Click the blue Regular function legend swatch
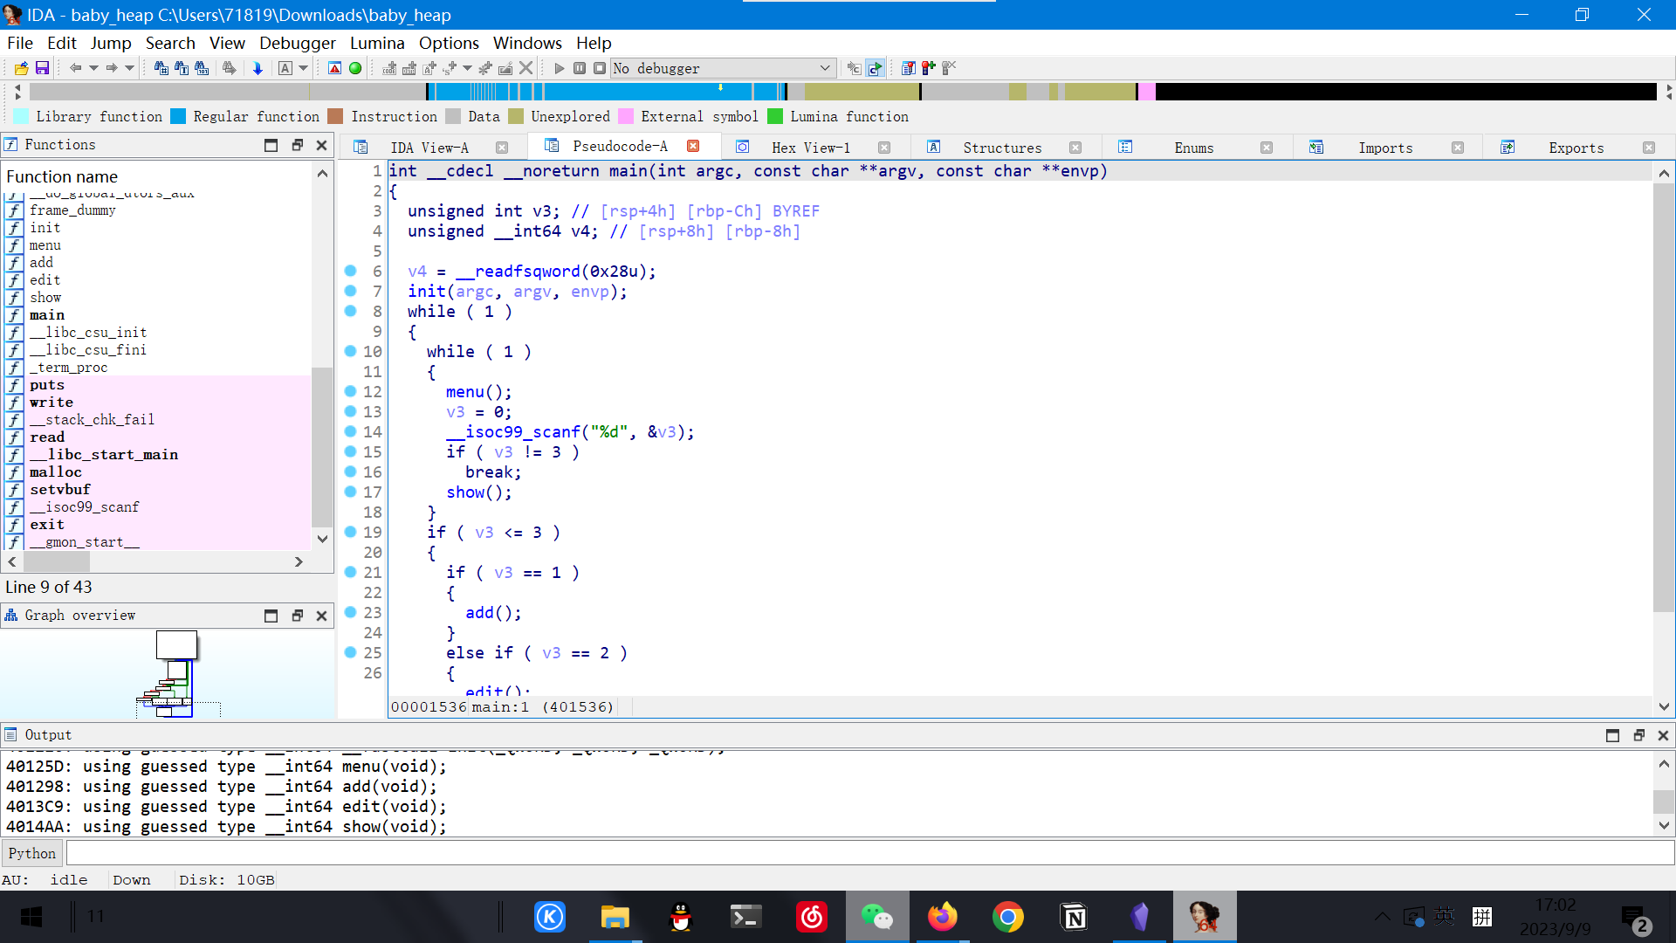Image resolution: width=1676 pixels, height=943 pixels. coord(178,116)
